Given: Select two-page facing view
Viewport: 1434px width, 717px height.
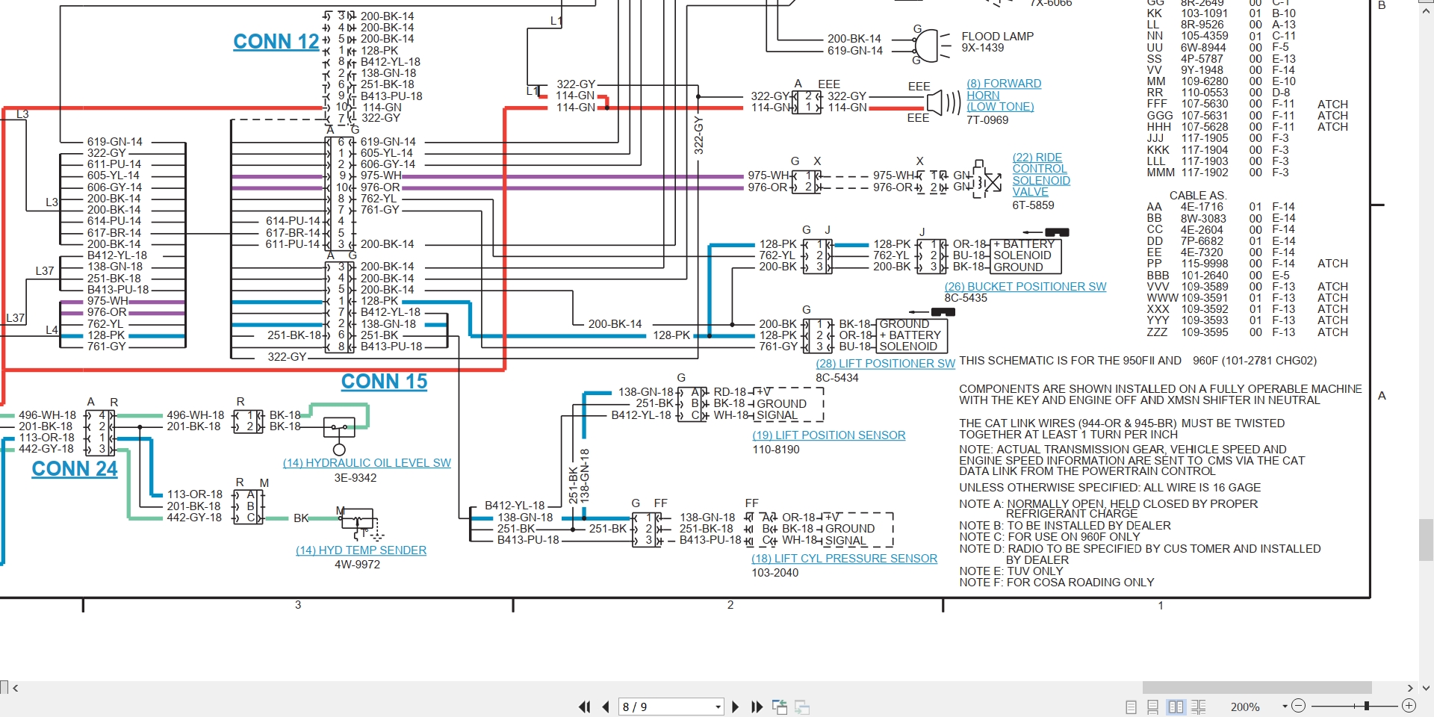Looking at the screenshot, I should pos(1176,707).
